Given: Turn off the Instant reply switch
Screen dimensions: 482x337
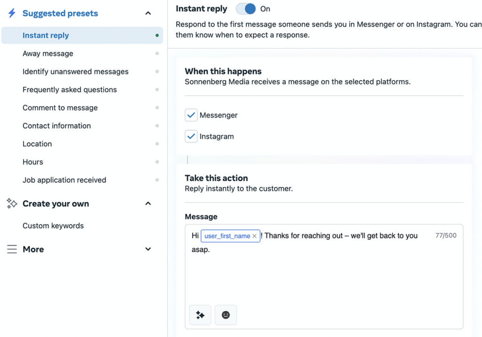Looking at the screenshot, I should click(246, 8).
